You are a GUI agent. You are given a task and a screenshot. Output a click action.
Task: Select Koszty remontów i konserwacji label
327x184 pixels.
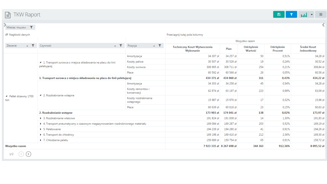138,91
